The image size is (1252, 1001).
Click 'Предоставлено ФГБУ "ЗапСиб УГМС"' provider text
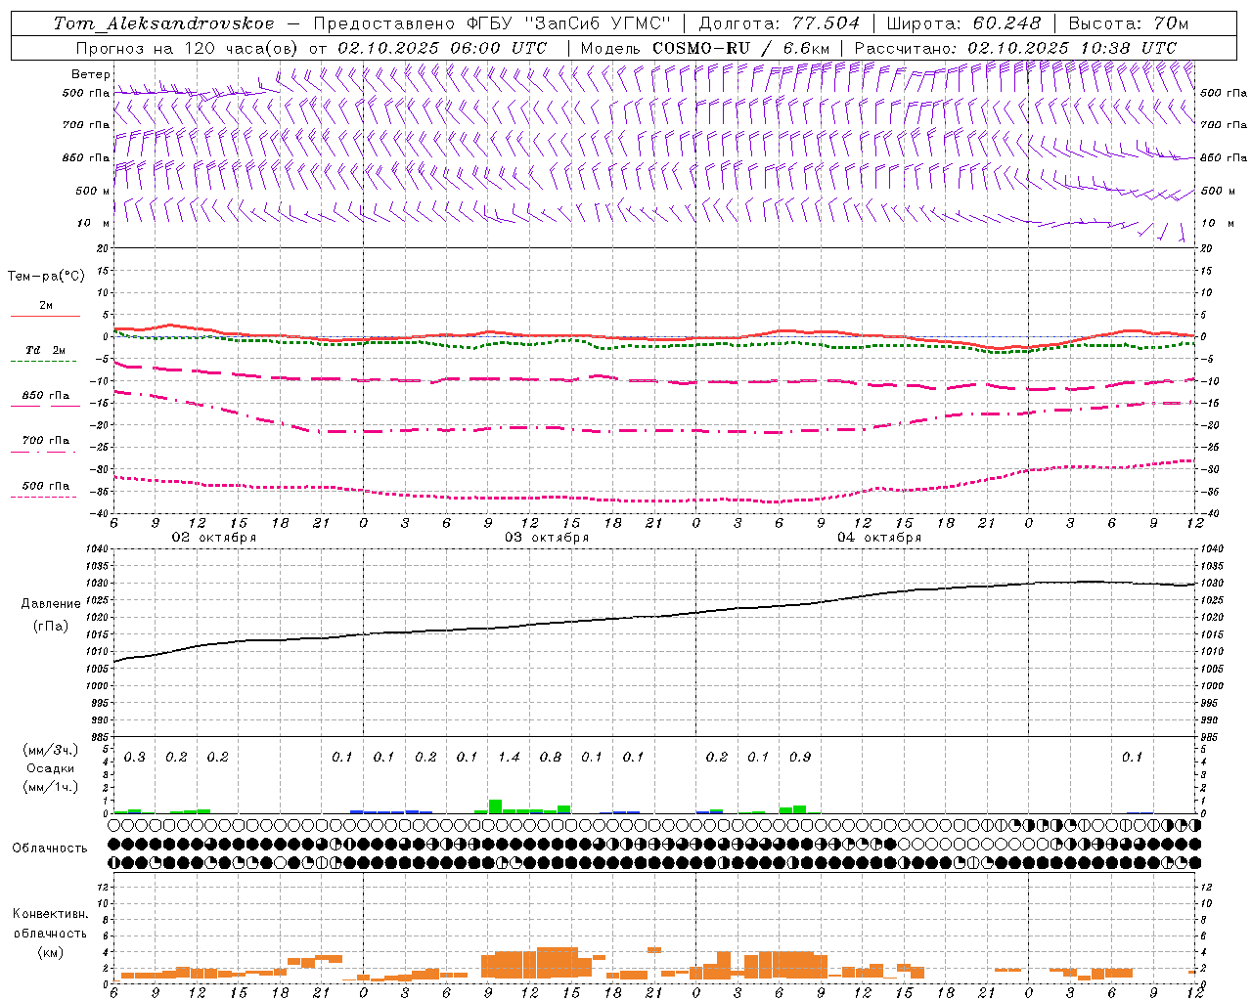click(492, 23)
